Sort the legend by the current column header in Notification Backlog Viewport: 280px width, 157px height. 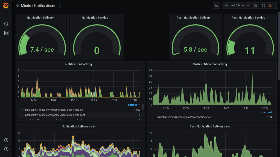[133, 105]
